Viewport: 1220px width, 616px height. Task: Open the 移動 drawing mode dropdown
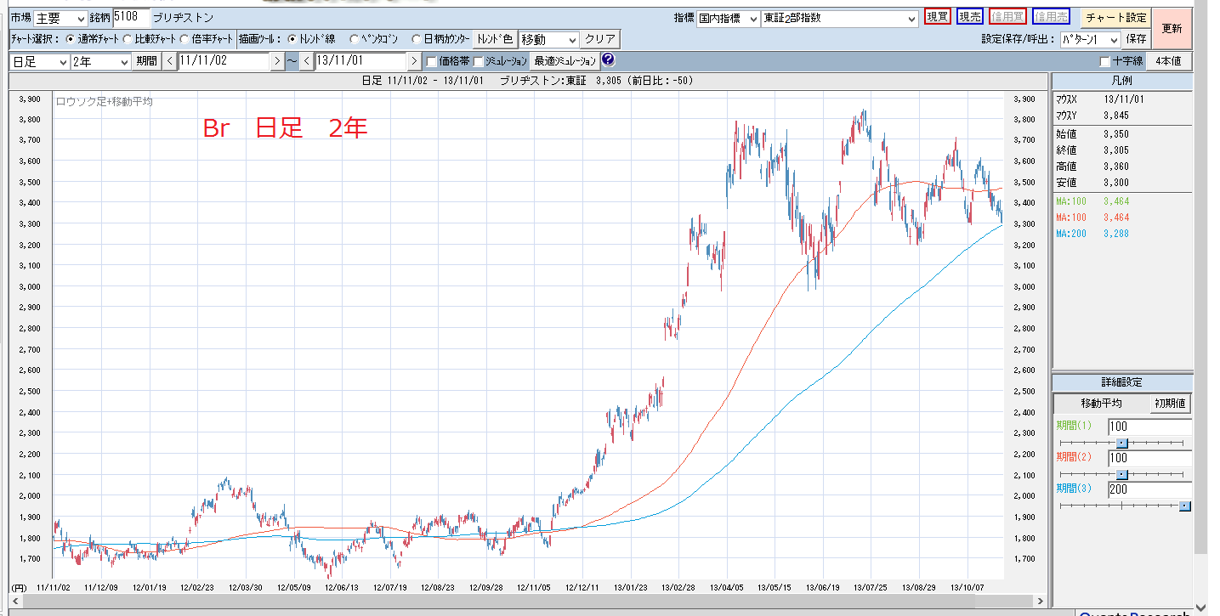coord(548,39)
